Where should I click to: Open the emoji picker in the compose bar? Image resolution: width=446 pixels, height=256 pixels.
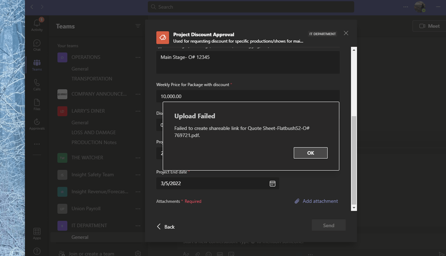pyautogui.click(x=208, y=254)
